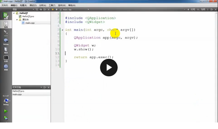Click the QWidget w; declaration line

85,45
